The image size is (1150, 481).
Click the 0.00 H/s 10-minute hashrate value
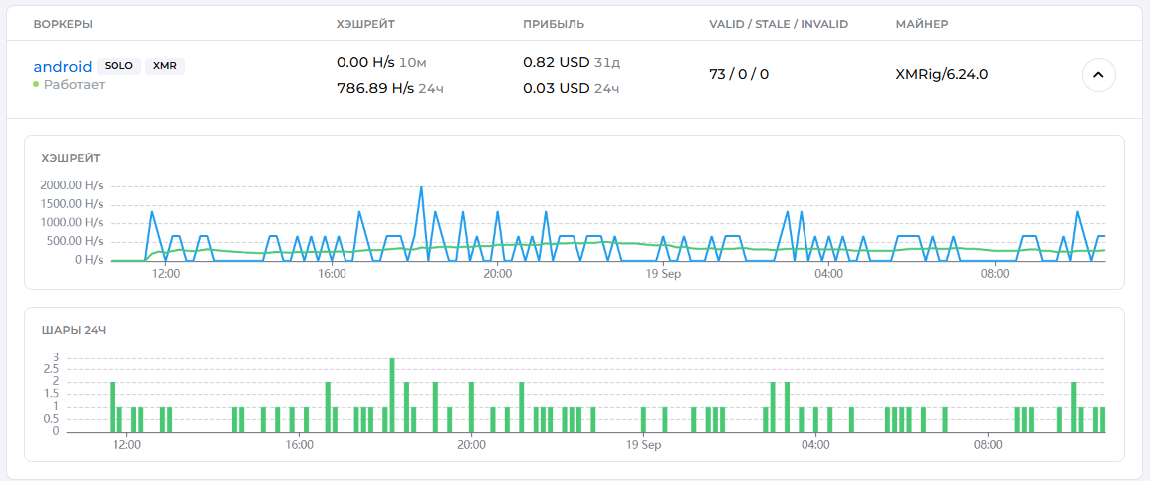click(x=365, y=62)
